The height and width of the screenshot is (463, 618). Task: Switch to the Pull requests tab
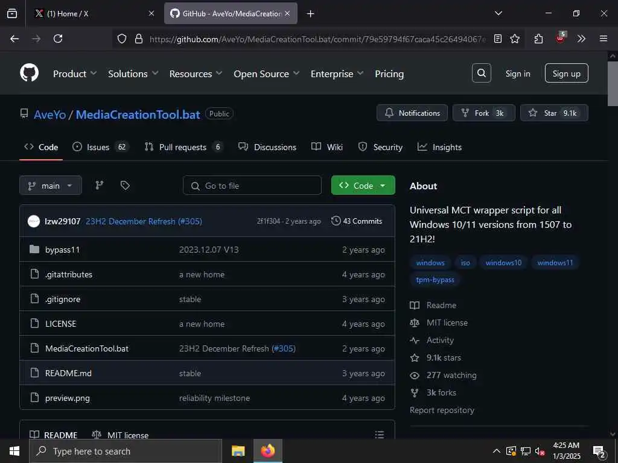coord(183,147)
